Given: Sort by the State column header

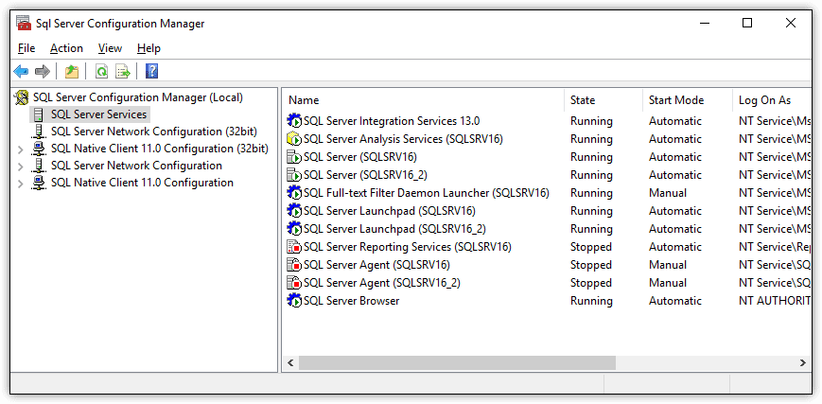Looking at the screenshot, I should click(x=603, y=100).
